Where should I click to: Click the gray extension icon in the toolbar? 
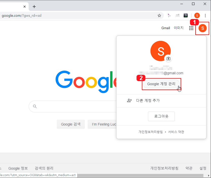178,15
